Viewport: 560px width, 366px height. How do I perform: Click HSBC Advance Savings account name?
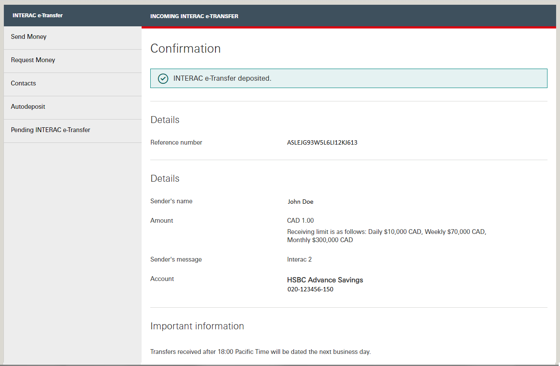pyautogui.click(x=325, y=280)
